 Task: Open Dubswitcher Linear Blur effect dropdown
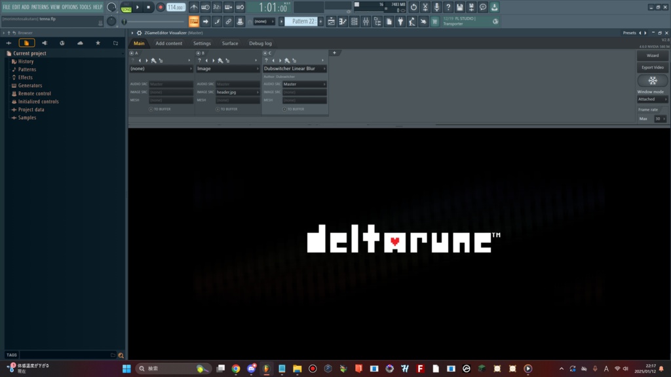(294, 68)
